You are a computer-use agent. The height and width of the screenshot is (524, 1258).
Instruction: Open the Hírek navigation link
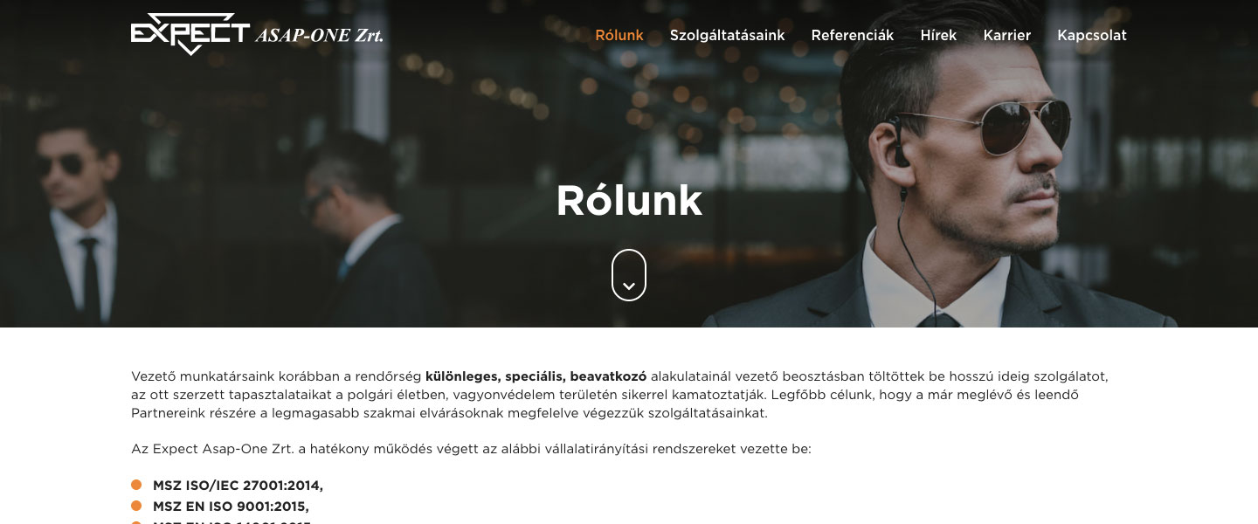[x=938, y=36]
